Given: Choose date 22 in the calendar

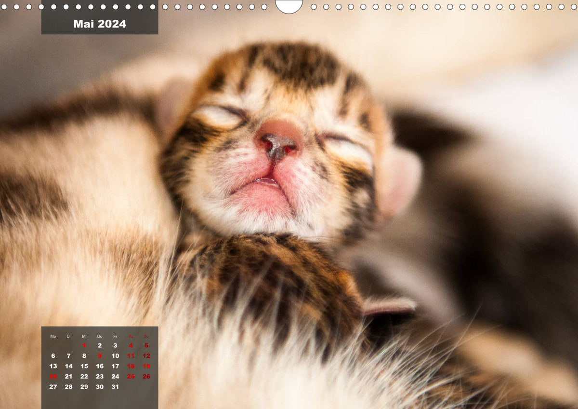Looking at the screenshot, I should pos(84,376).
